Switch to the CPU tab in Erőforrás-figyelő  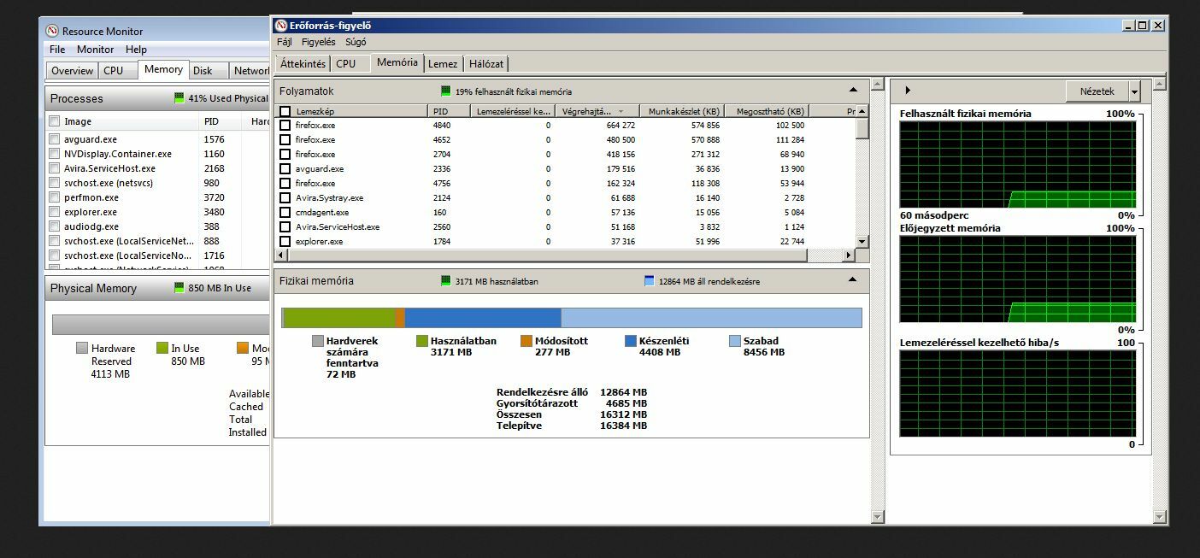[346, 63]
